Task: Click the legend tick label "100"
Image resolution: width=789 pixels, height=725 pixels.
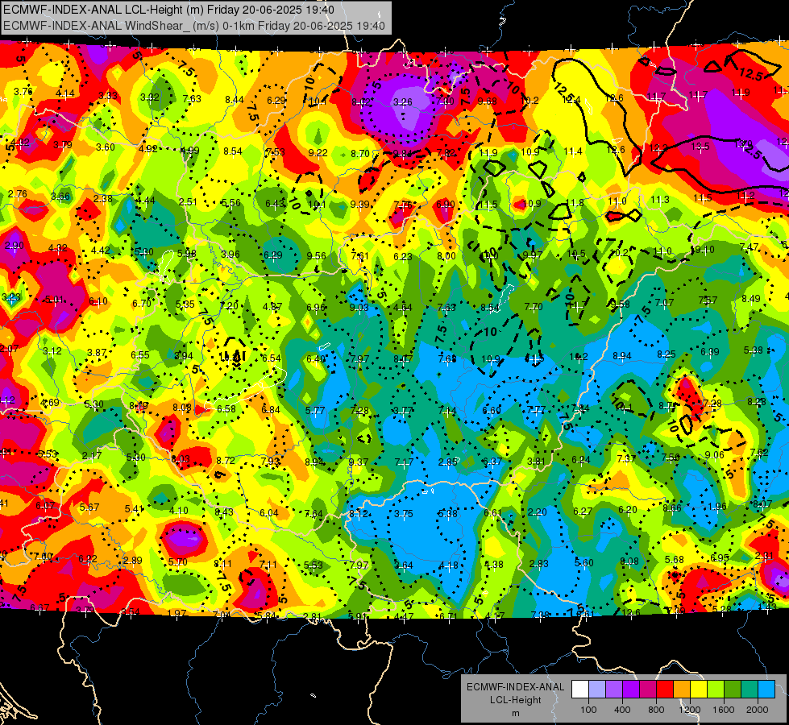Action: (588, 710)
